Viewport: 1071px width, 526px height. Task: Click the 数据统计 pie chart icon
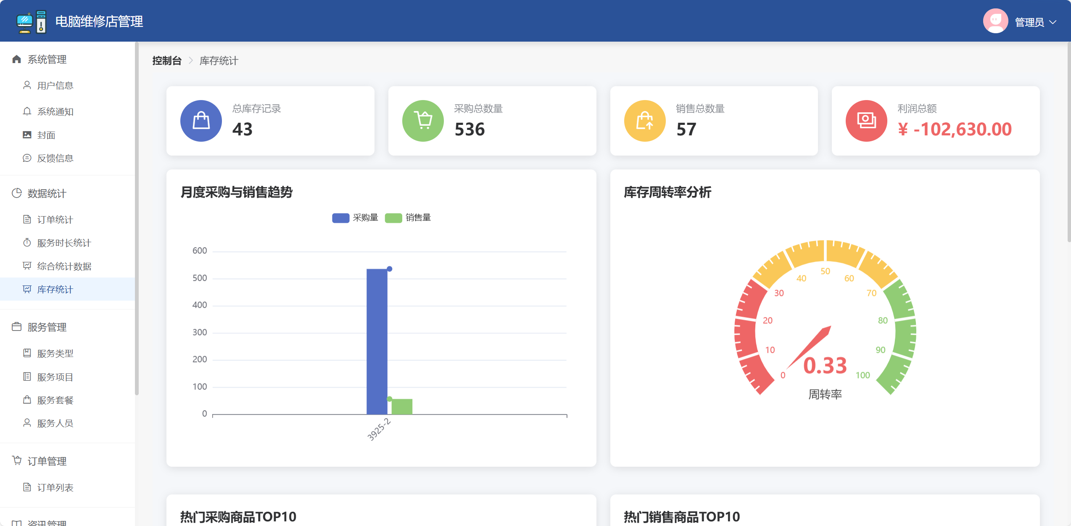17,193
